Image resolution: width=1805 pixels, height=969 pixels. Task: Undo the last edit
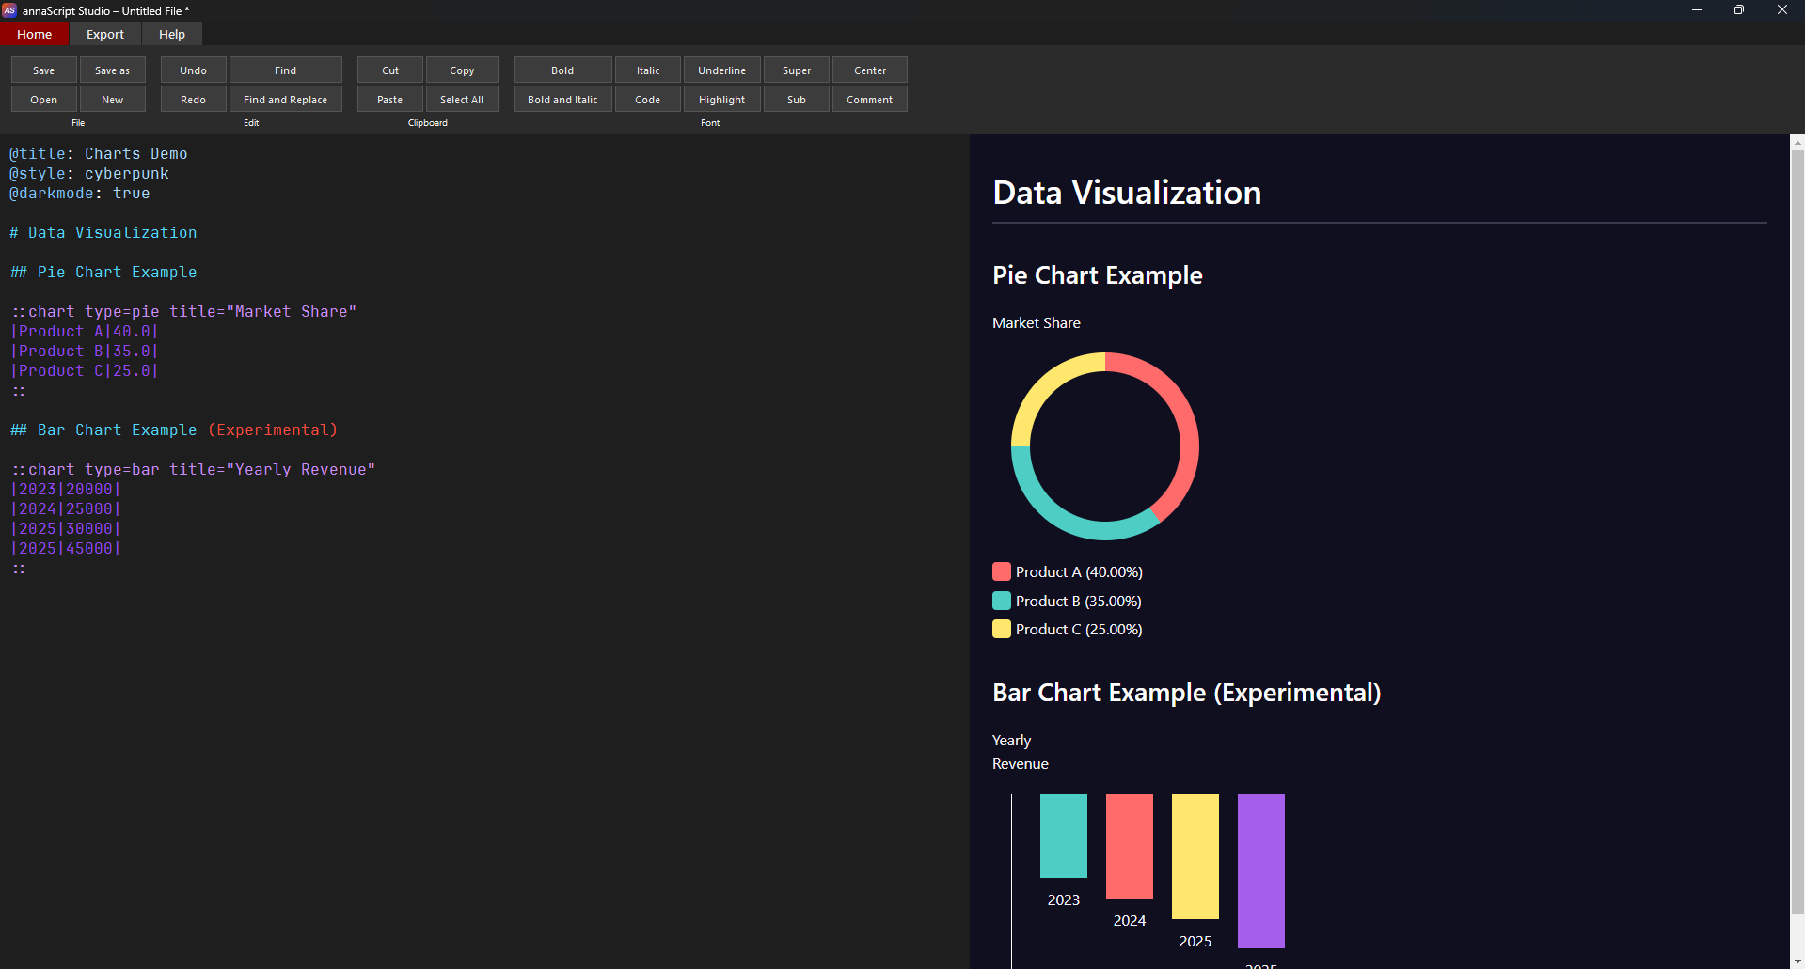pos(194,70)
